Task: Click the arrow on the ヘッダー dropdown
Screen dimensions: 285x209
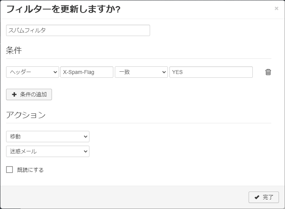Action: [55, 72]
